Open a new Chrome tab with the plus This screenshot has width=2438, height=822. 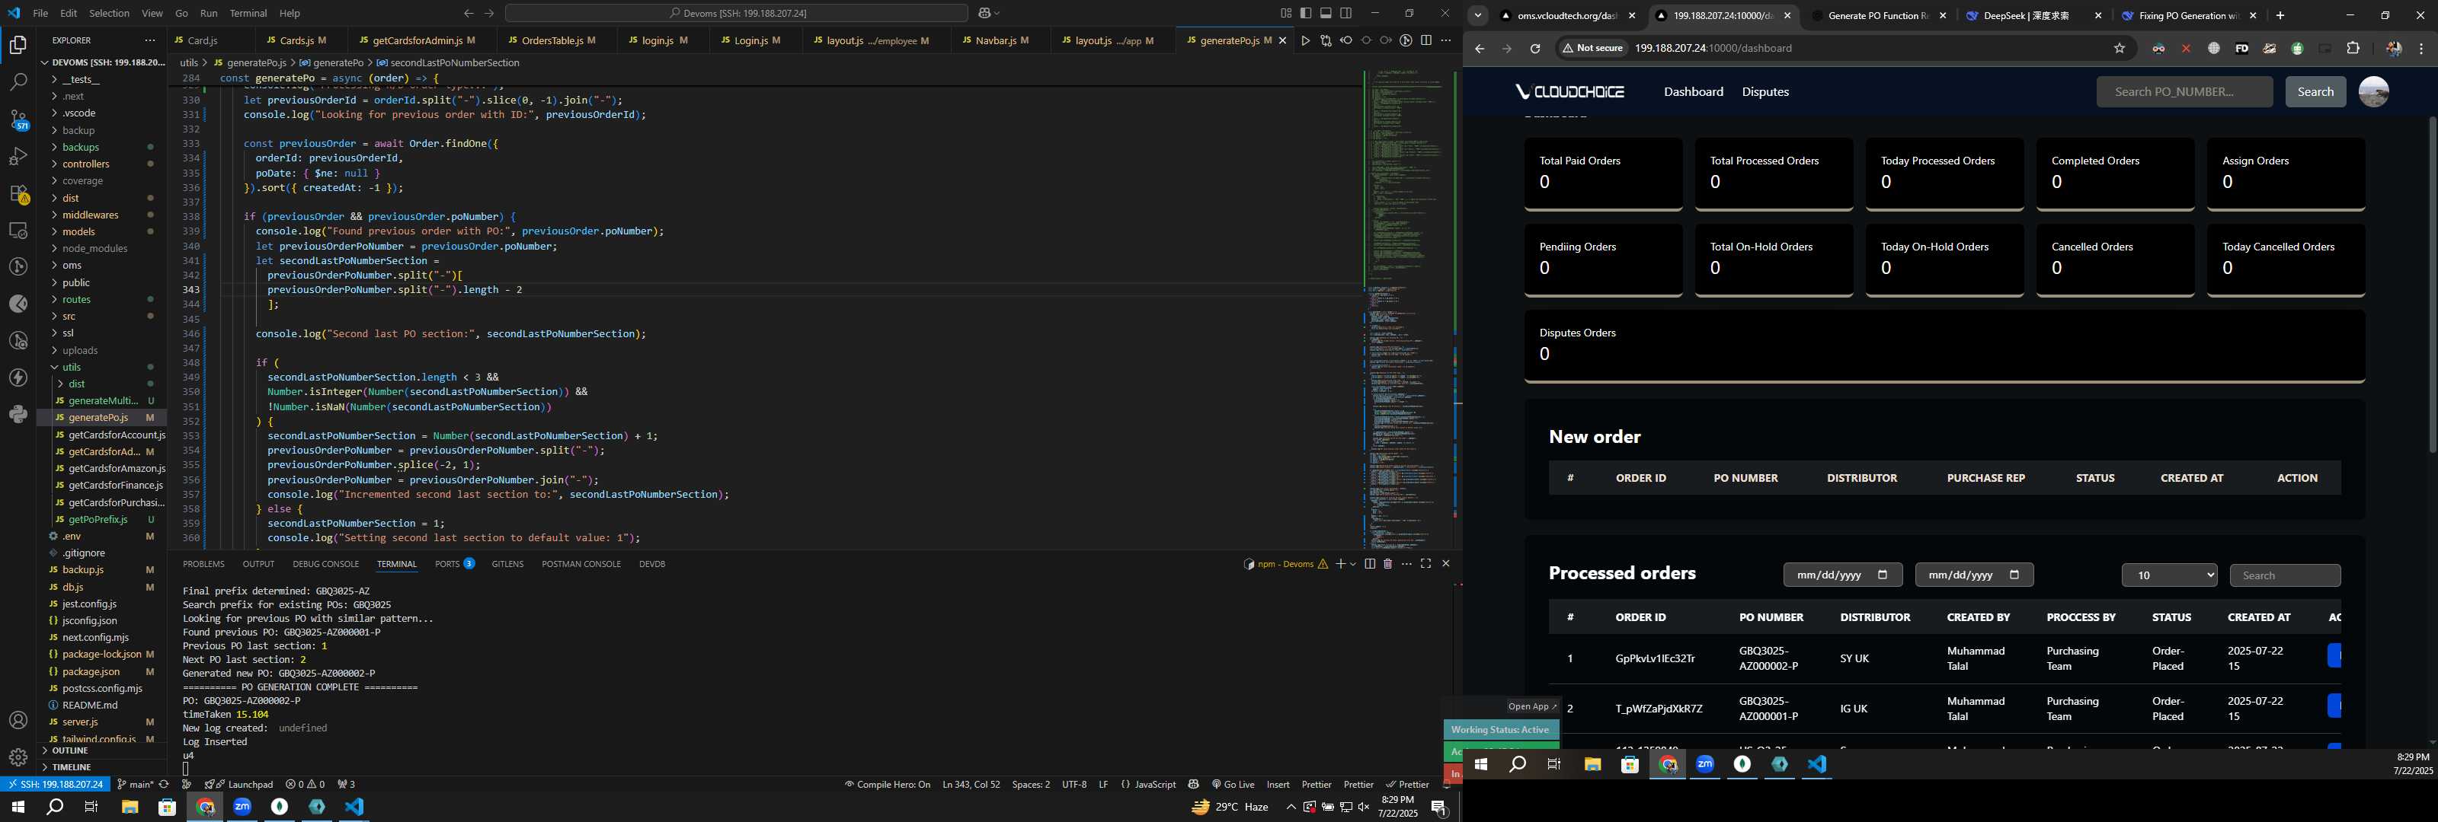2280,15
